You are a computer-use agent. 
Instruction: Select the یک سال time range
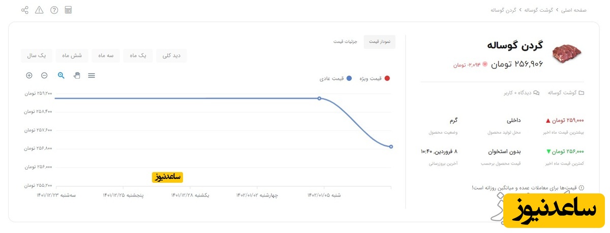coord(36,55)
